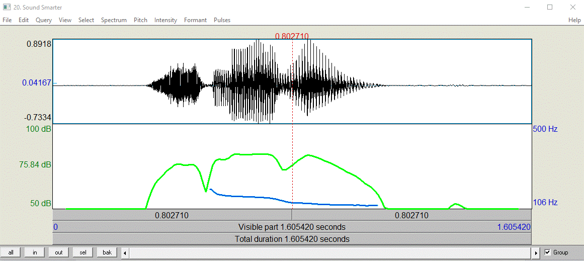Open the Pitch menu
The height and width of the screenshot is (261, 584).
pos(140,20)
